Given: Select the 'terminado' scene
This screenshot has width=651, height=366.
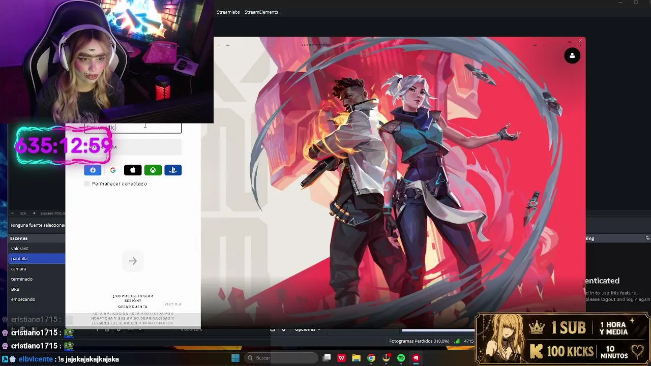Looking at the screenshot, I should tap(38, 279).
